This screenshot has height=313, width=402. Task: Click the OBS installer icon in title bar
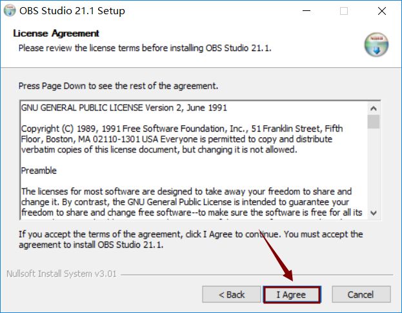coord(10,11)
